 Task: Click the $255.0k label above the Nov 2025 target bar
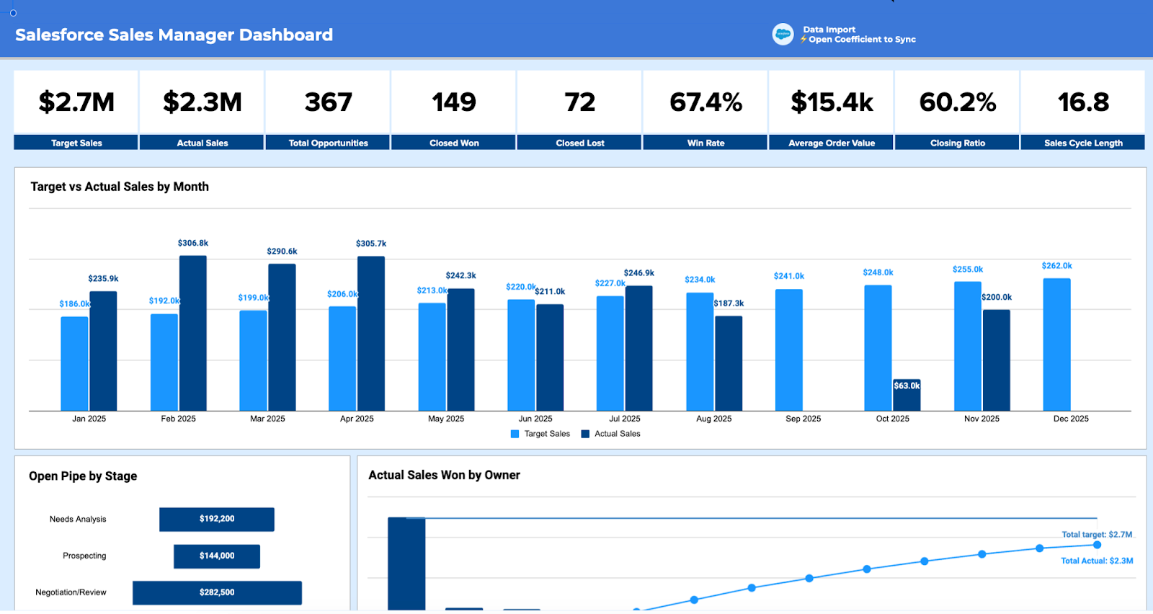pos(968,270)
